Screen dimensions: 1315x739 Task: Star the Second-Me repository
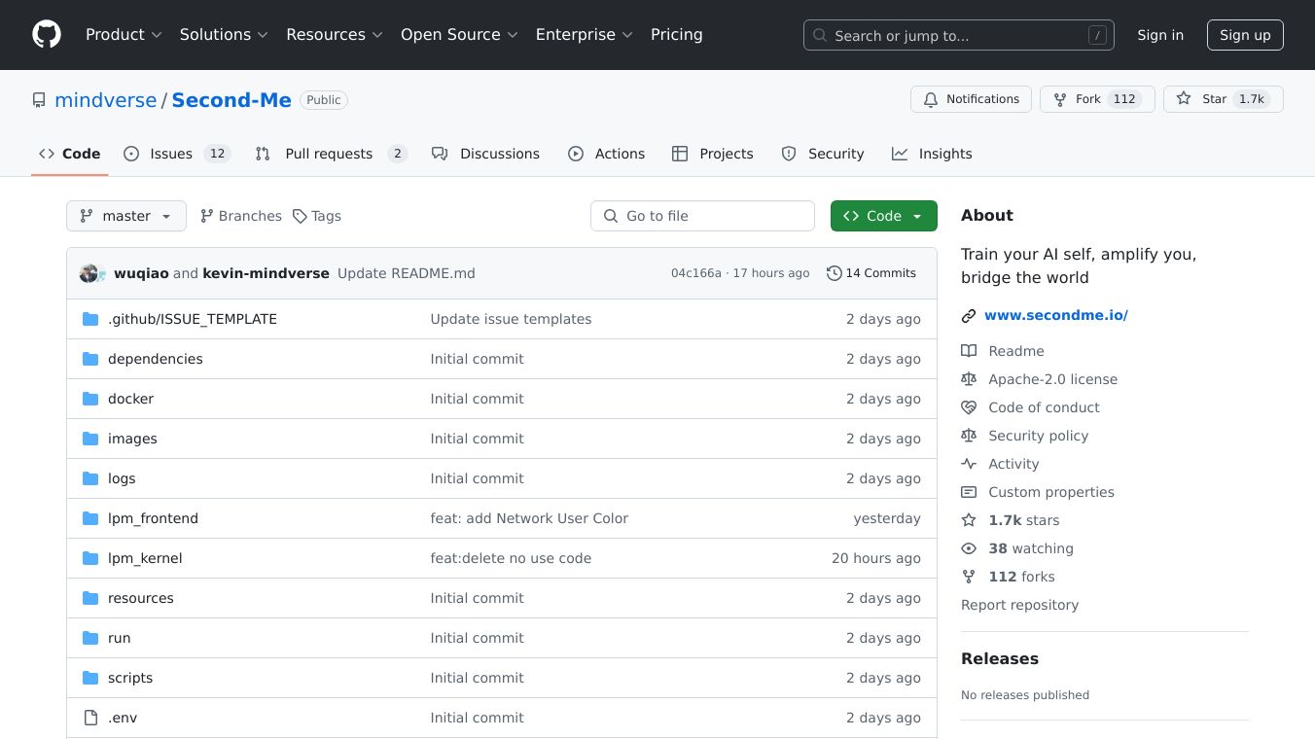tap(1202, 99)
